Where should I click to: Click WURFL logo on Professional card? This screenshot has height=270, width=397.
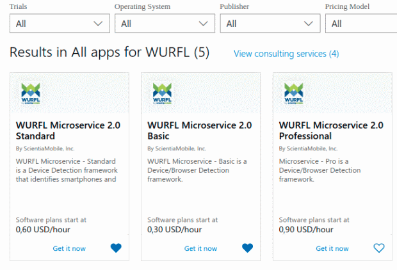pos(294,93)
